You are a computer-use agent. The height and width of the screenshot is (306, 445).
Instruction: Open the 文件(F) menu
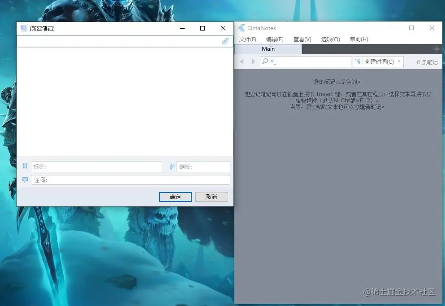(247, 39)
